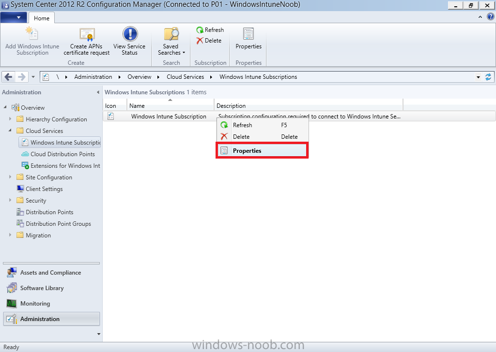
Task: Open the address bar dropdown arrow
Action: [x=478, y=77]
